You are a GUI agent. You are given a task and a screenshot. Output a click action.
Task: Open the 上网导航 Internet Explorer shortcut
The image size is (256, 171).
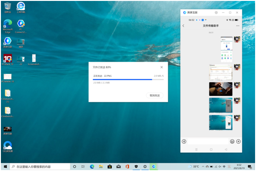tap(21, 7)
